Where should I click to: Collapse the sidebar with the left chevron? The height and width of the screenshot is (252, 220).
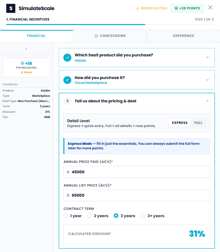point(26,49)
